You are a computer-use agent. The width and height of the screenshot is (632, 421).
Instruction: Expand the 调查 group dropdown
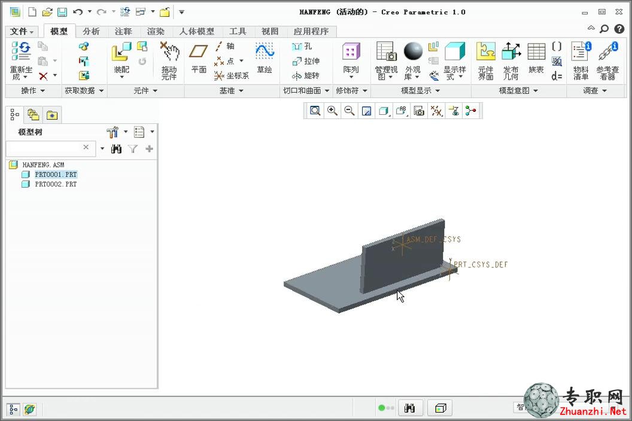[x=595, y=91]
